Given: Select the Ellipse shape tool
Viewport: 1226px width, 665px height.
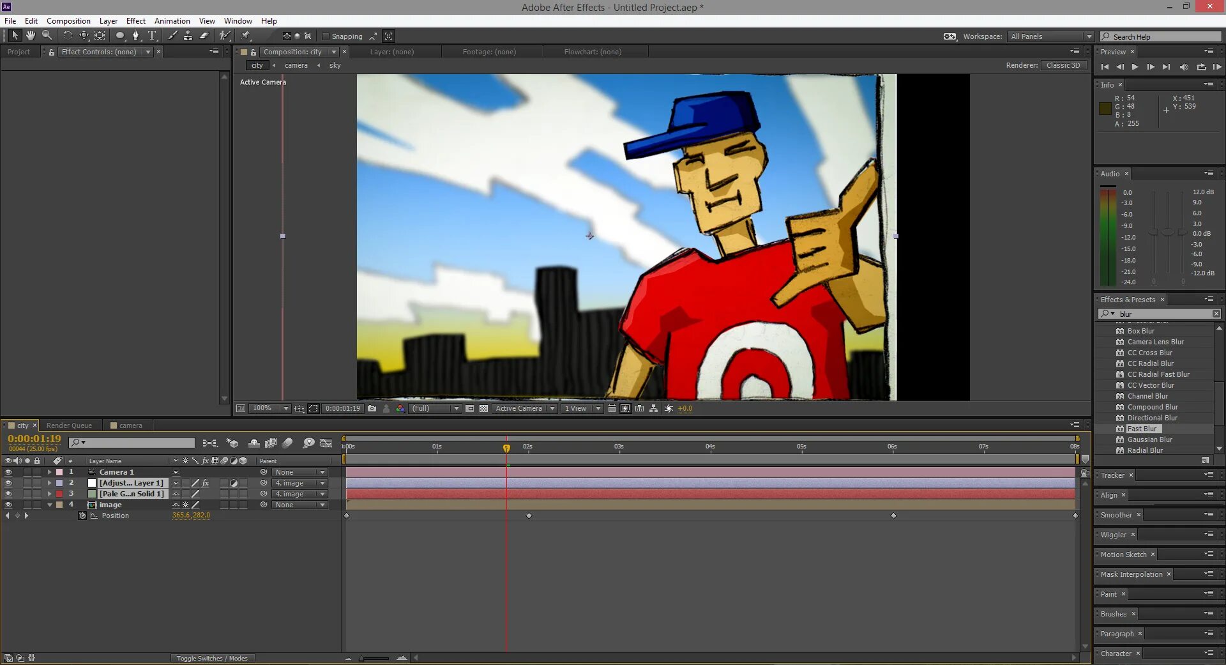Looking at the screenshot, I should click(120, 36).
